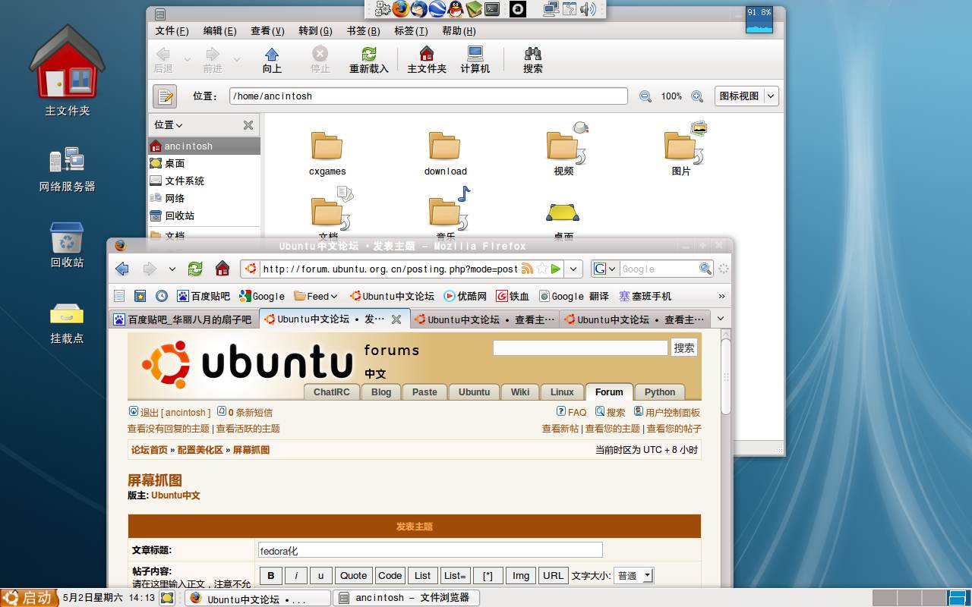Zoom in with the plus magnifier icon
This screenshot has height=607, width=972.
[697, 96]
